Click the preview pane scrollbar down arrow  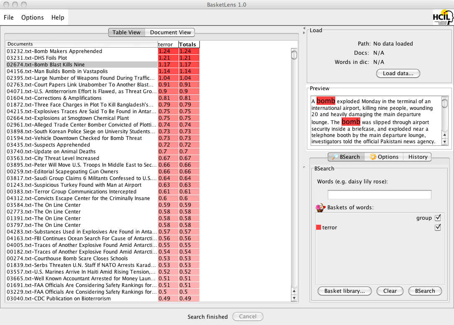[x=445, y=142]
